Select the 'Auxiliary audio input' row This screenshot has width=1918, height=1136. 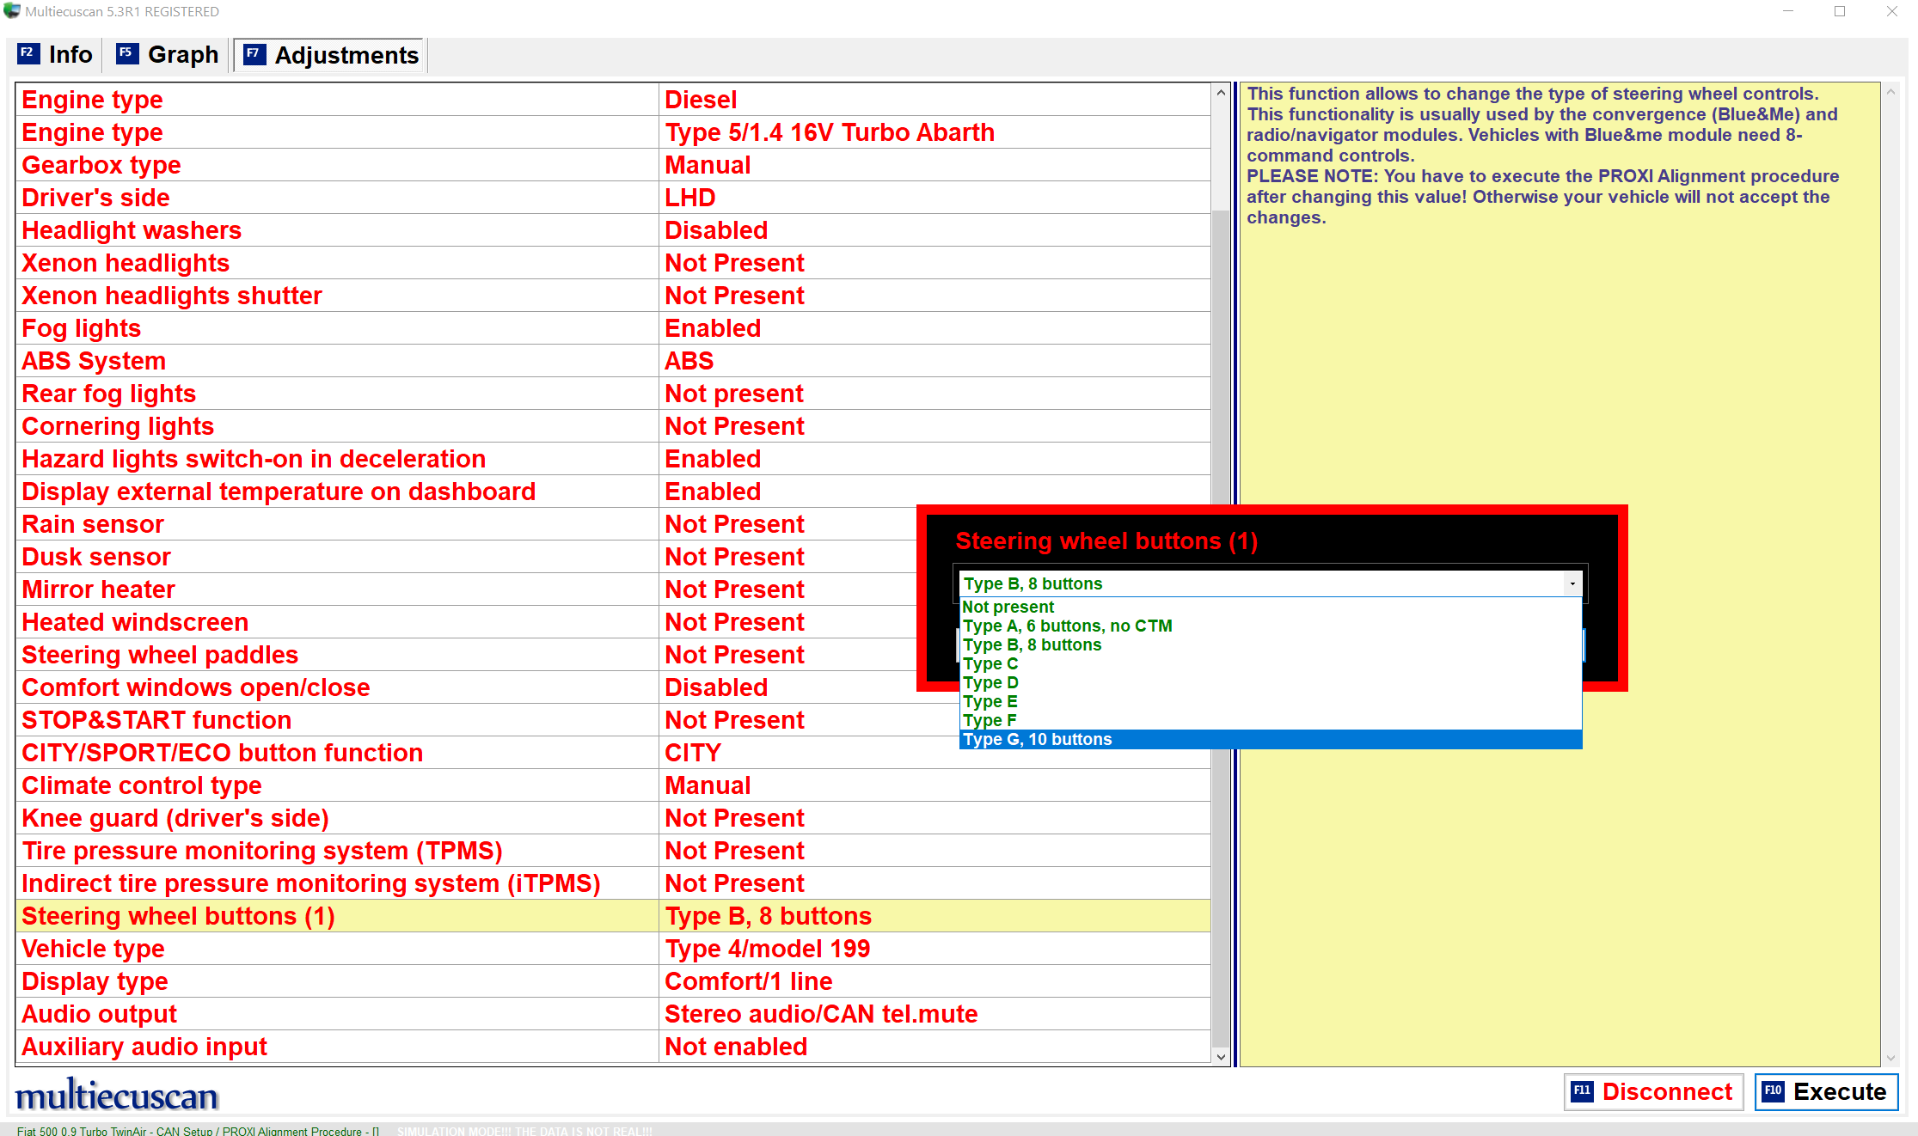coord(613,1047)
